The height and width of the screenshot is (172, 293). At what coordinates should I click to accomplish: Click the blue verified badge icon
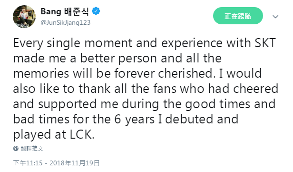pyautogui.click(x=96, y=11)
